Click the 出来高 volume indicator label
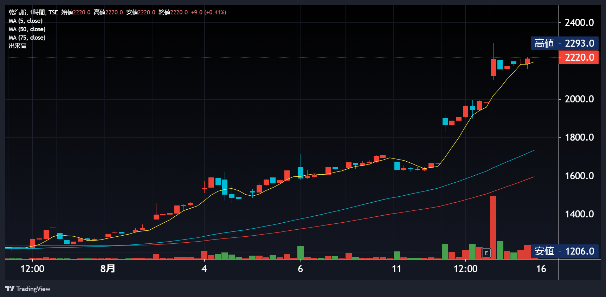The width and height of the screenshot is (606, 297). pos(18,46)
